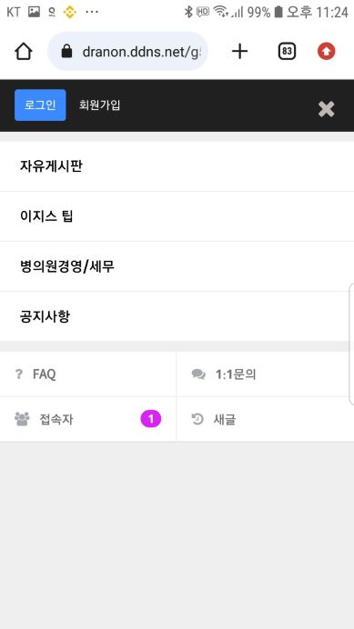Tap the 새글 history icon
Viewport: 354px width, 629px height.
pyautogui.click(x=197, y=420)
